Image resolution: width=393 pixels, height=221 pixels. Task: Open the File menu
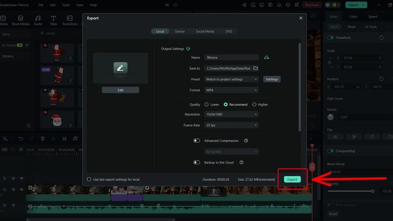pyautogui.click(x=41, y=4)
